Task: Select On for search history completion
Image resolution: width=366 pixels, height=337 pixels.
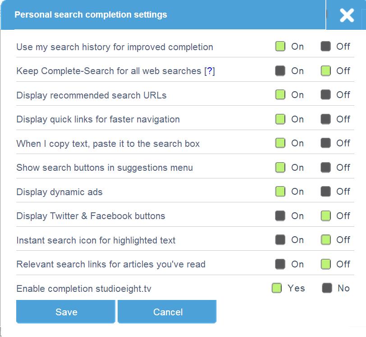Action: [280, 47]
